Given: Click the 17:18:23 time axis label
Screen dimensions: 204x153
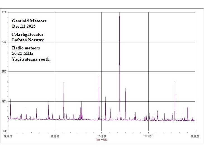Looking at the screenshot, I should [55, 137].
